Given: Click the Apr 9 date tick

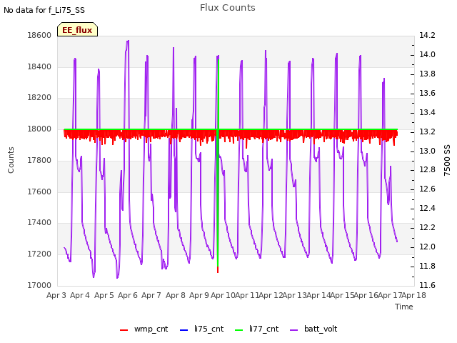Looking at the screenshot, I should pos(199,295).
